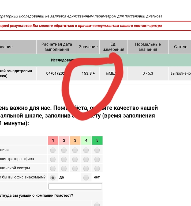Click the «Расчетная дата выполнения» column header
This screenshot has width=191, height=206.
point(57,47)
